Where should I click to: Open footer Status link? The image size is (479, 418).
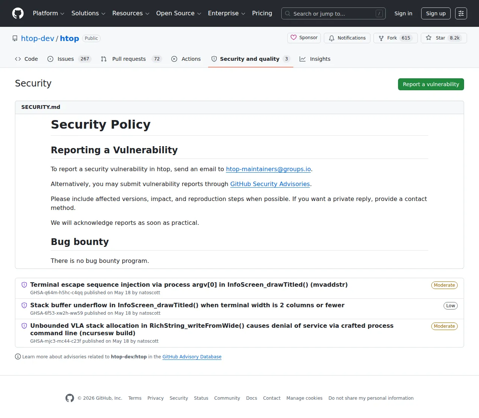pos(201,398)
